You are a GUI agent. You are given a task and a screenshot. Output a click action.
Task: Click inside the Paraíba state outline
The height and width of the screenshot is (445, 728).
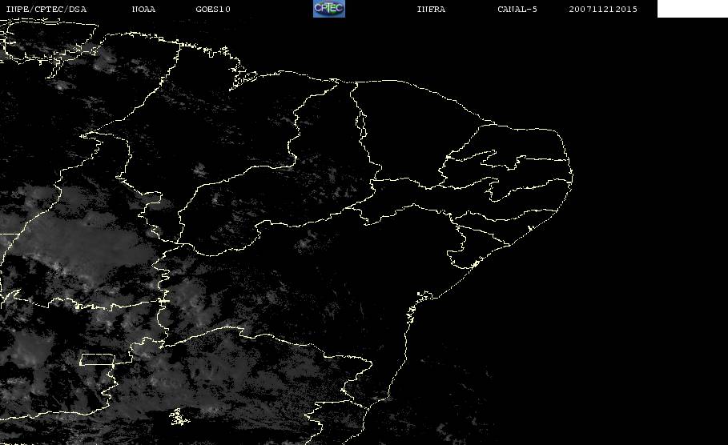pos(529,170)
